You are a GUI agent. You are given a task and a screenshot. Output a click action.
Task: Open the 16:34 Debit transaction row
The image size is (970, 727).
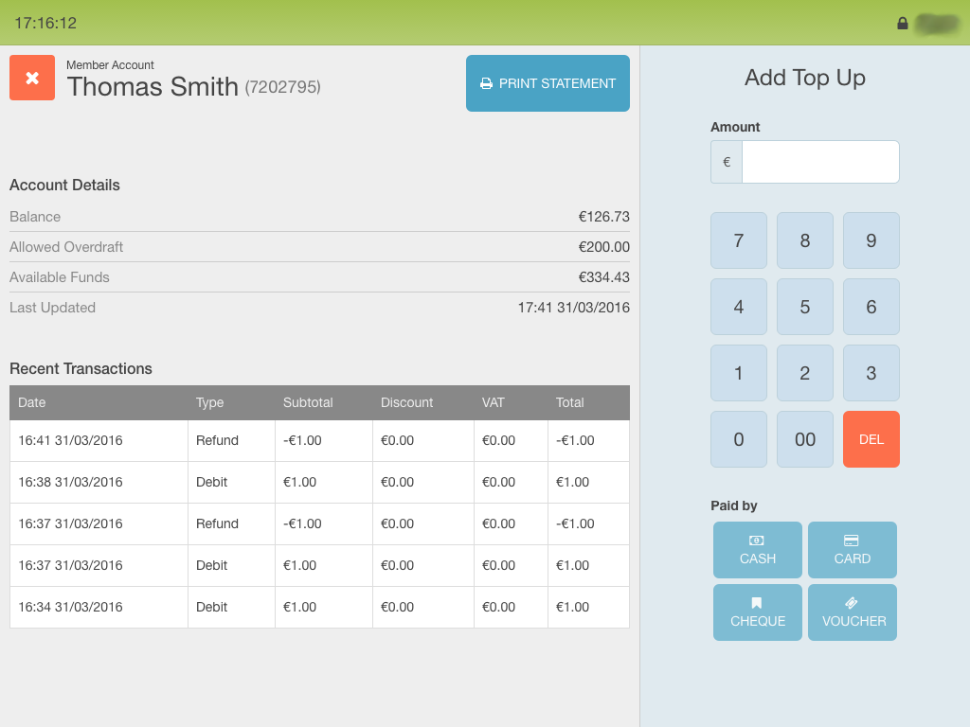pyautogui.click(x=319, y=608)
